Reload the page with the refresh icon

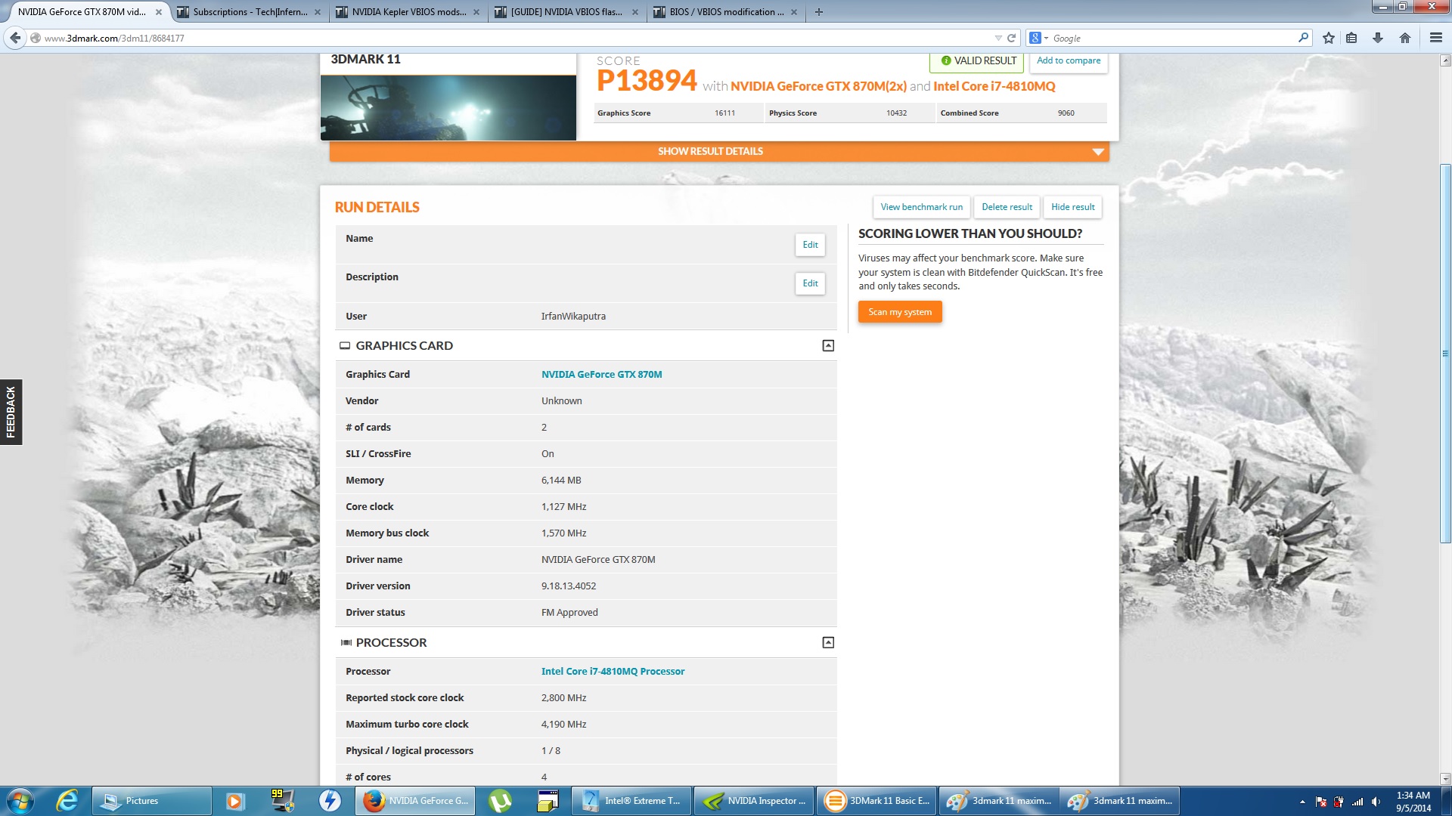click(x=1011, y=38)
